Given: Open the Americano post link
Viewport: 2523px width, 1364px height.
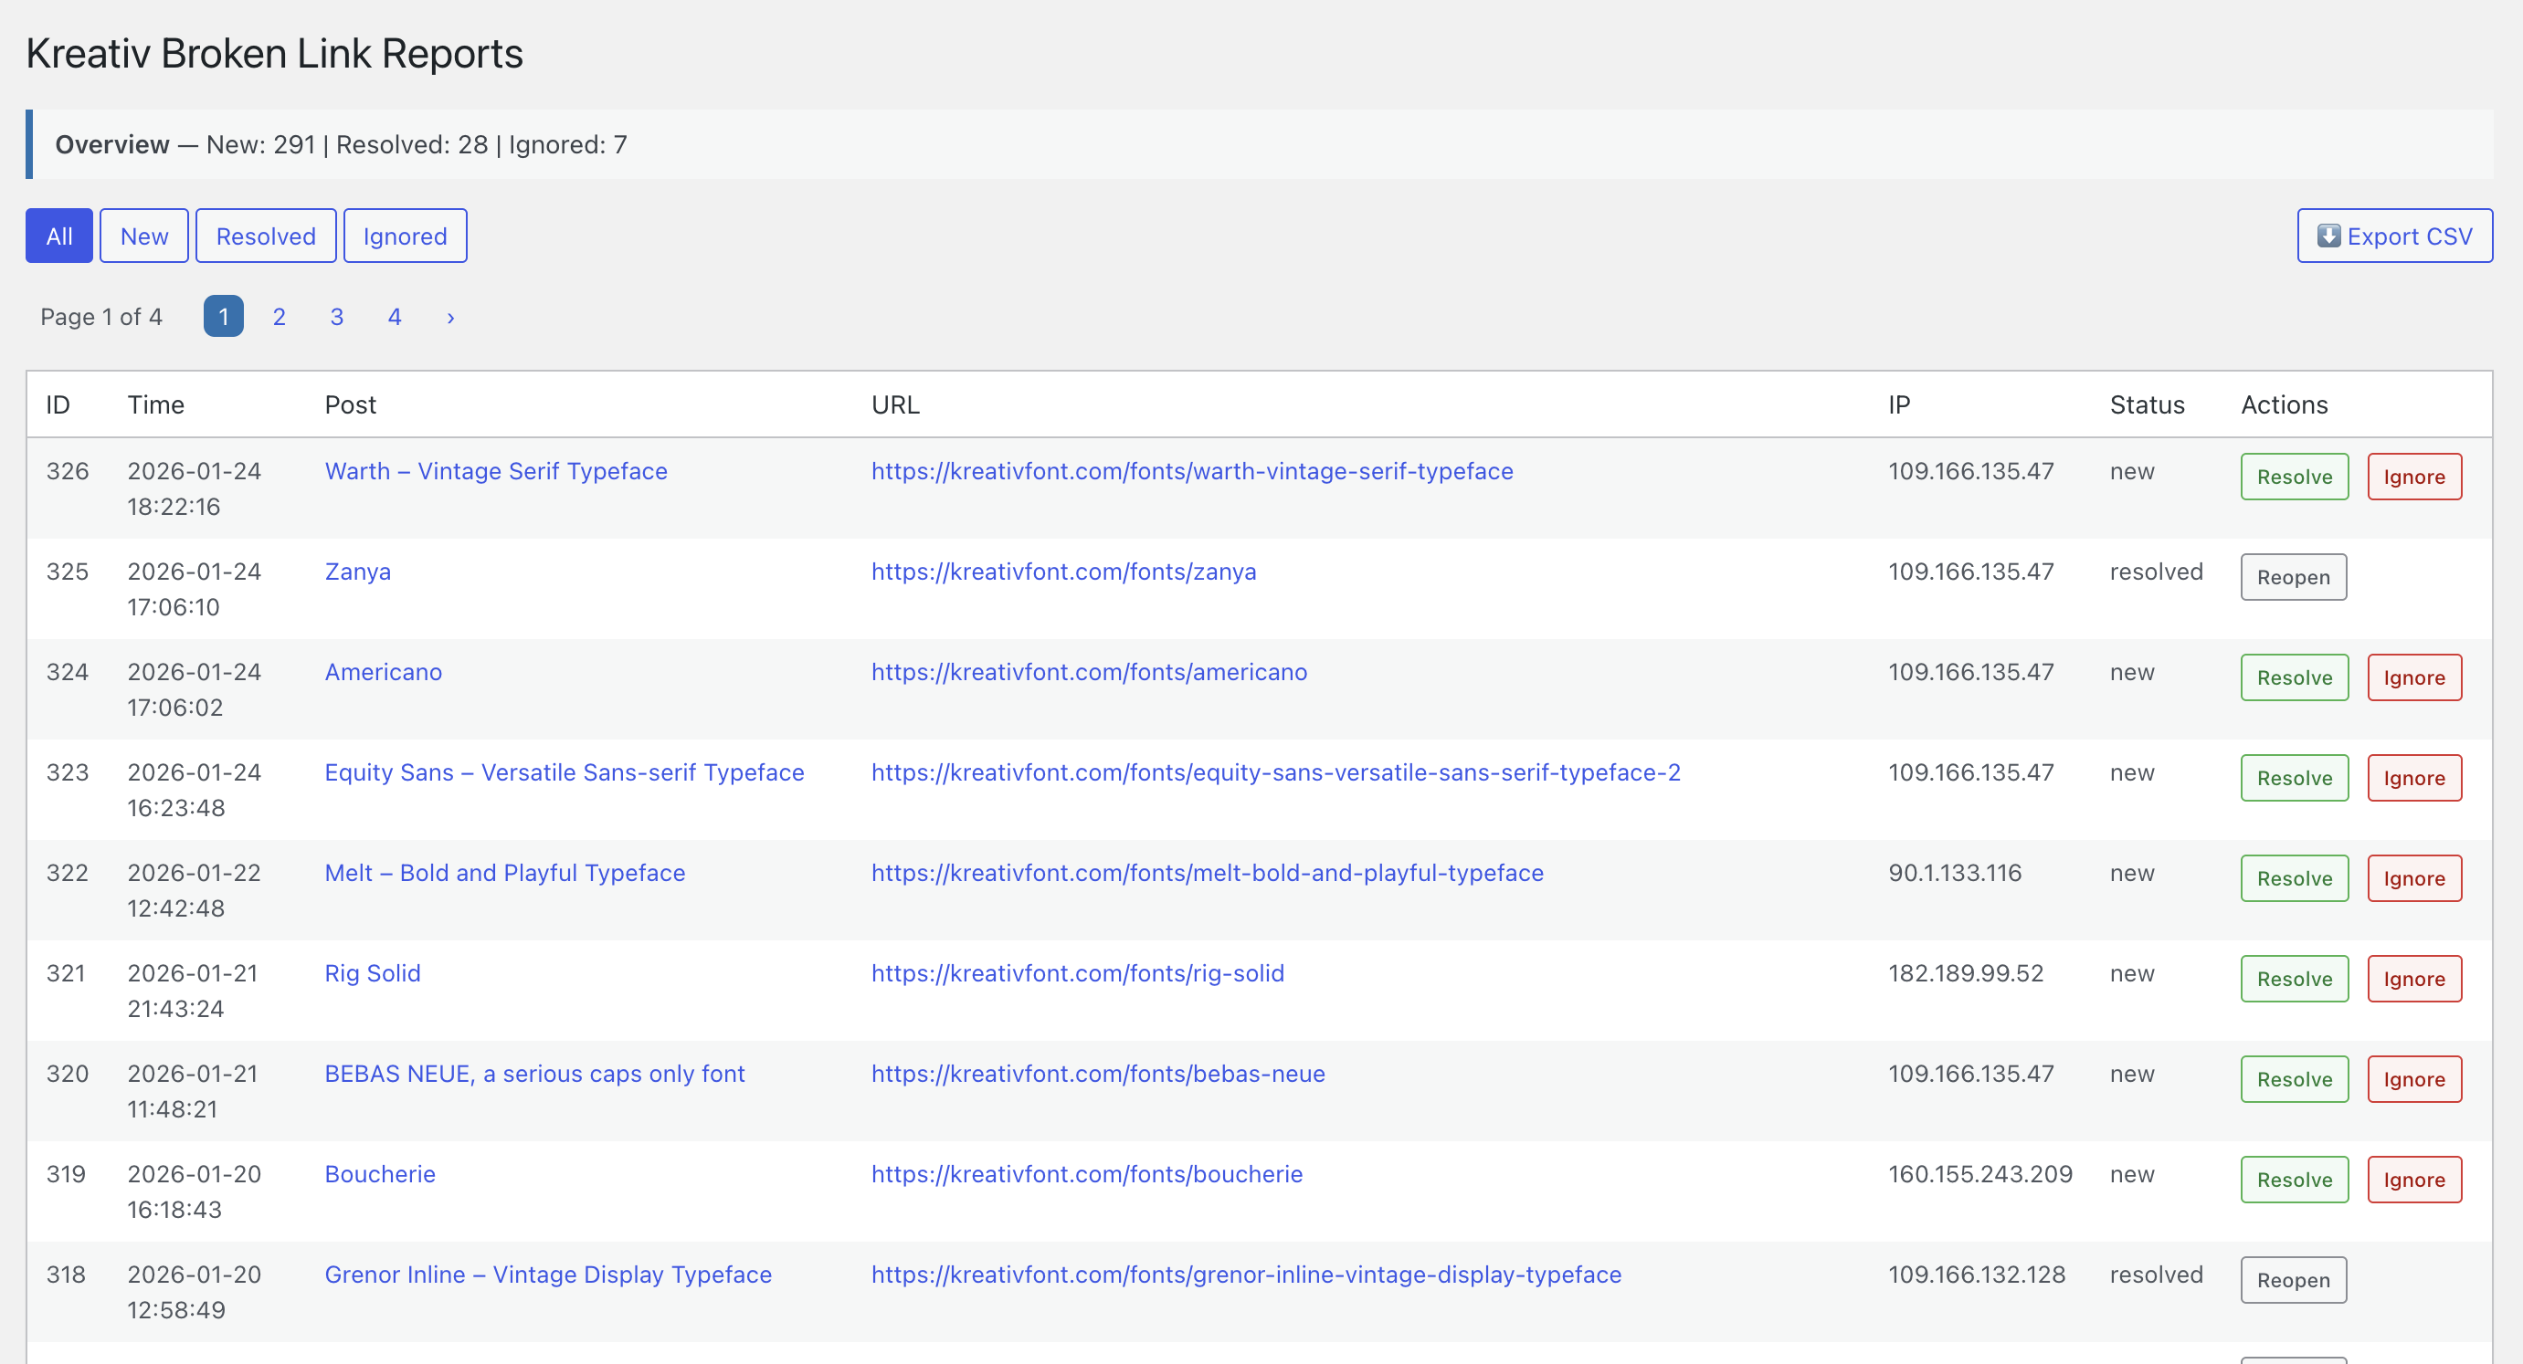Looking at the screenshot, I should pos(383,672).
